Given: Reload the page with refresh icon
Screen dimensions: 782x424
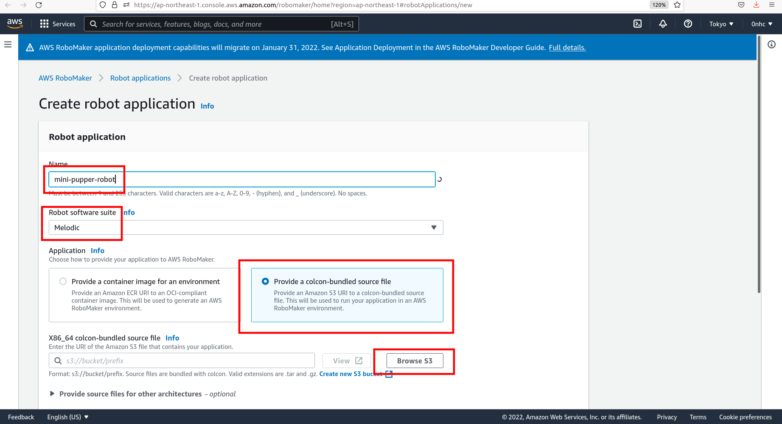Looking at the screenshot, I should [39, 5].
